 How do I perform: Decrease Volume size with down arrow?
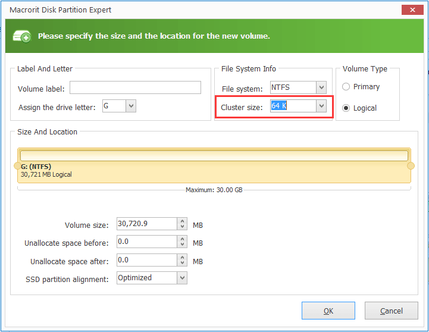[182, 227]
